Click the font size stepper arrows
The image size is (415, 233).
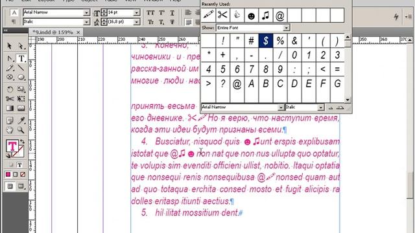[104, 12]
